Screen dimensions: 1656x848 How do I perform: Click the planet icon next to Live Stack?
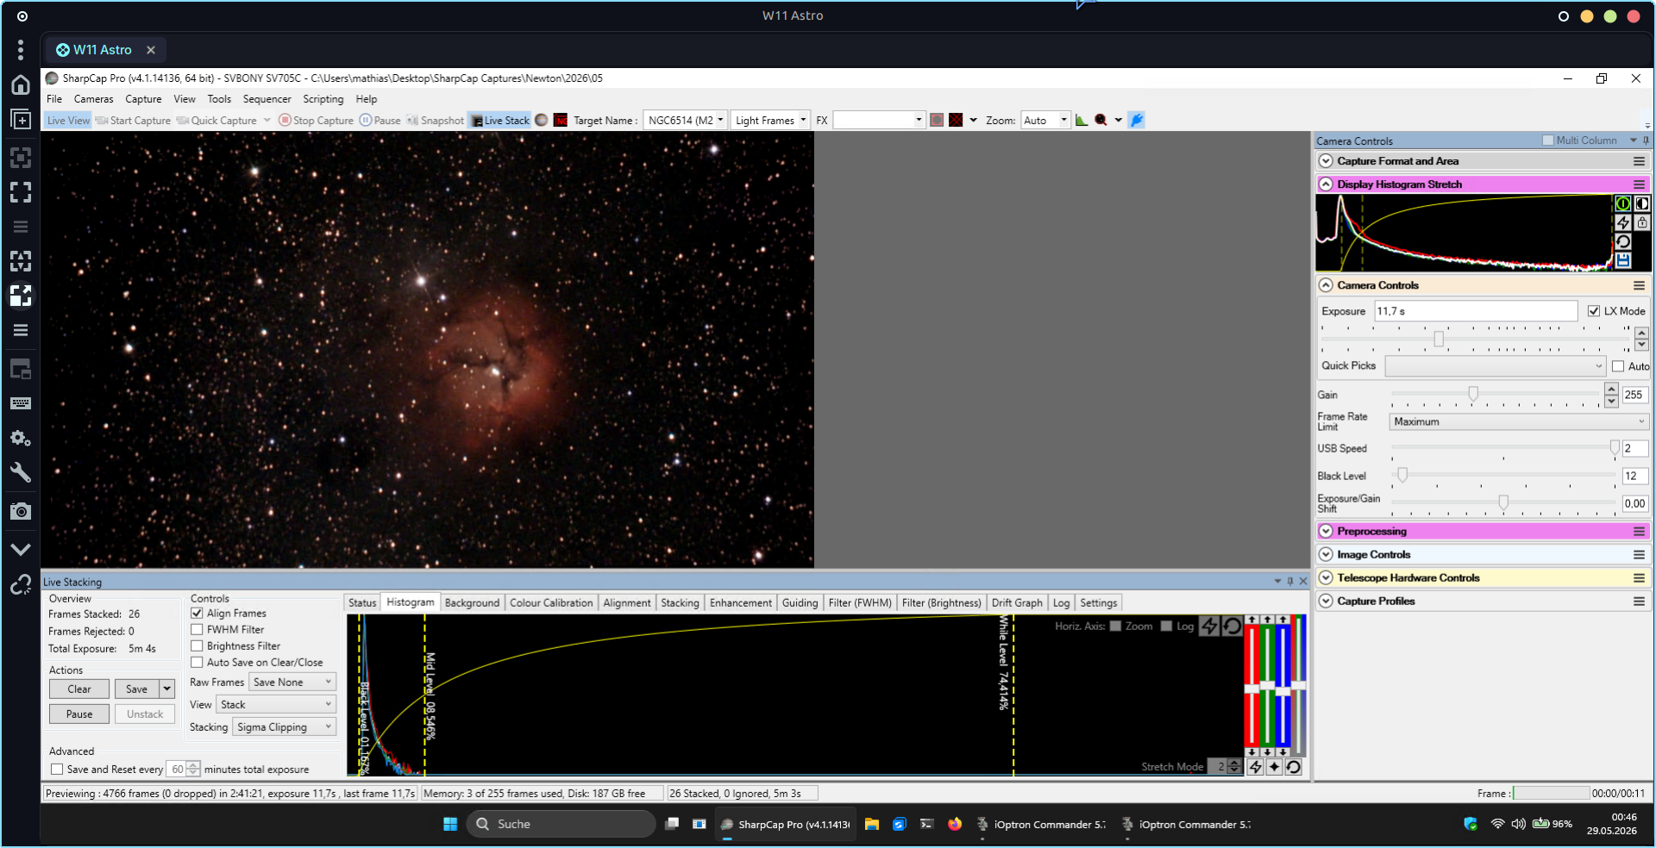point(542,120)
